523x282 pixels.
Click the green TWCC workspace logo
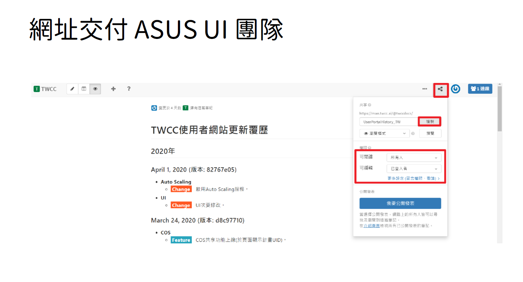(x=37, y=89)
